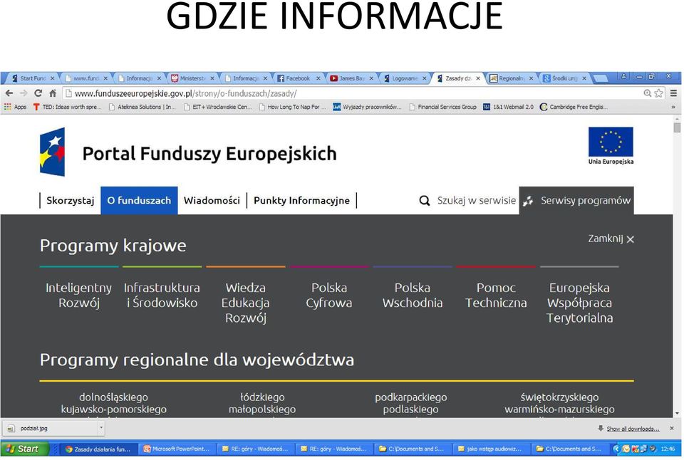Open Pomoc Techniczna program
Image resolution: width=684 pixels, height=460 pixels.
[496, 296]
